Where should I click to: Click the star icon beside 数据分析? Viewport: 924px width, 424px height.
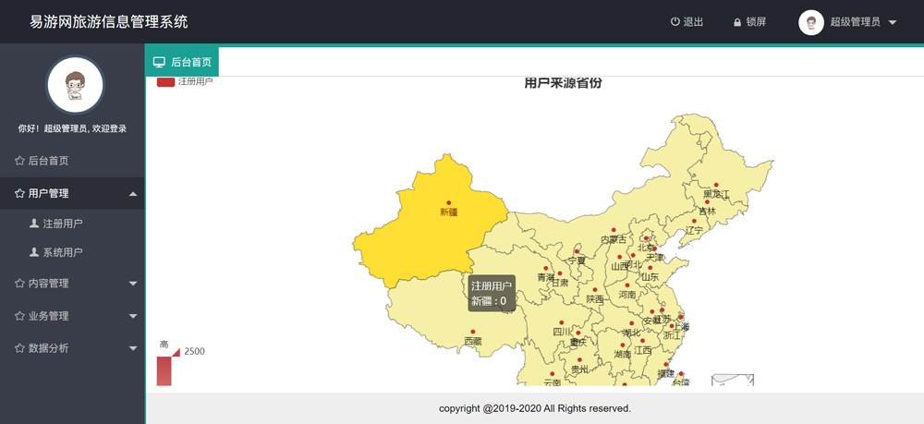pyautogui.click(x=19, y=348)
